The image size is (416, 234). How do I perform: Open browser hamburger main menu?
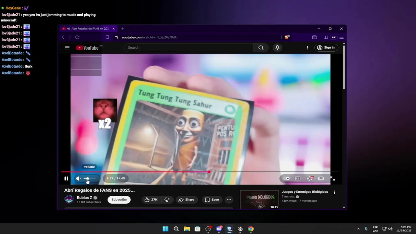342,37
